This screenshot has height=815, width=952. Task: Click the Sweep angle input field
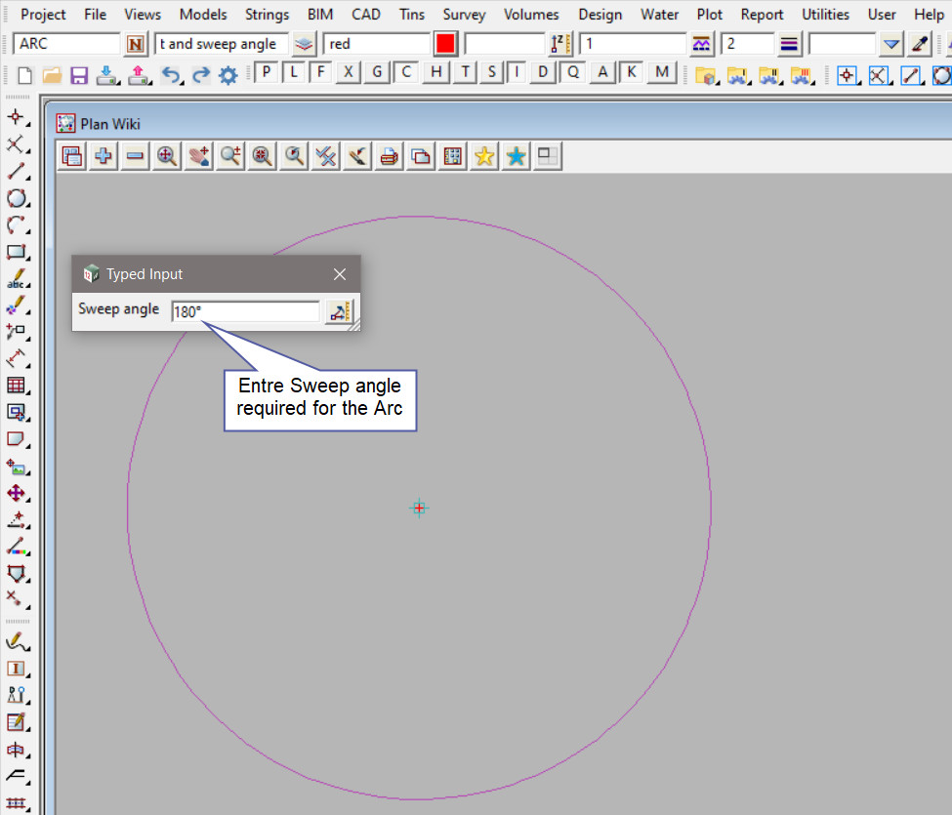pyautogui.click(x=245, y=312)
